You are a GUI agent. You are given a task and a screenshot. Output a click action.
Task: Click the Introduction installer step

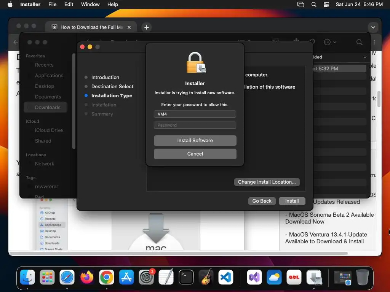click(x=105, y=77)
